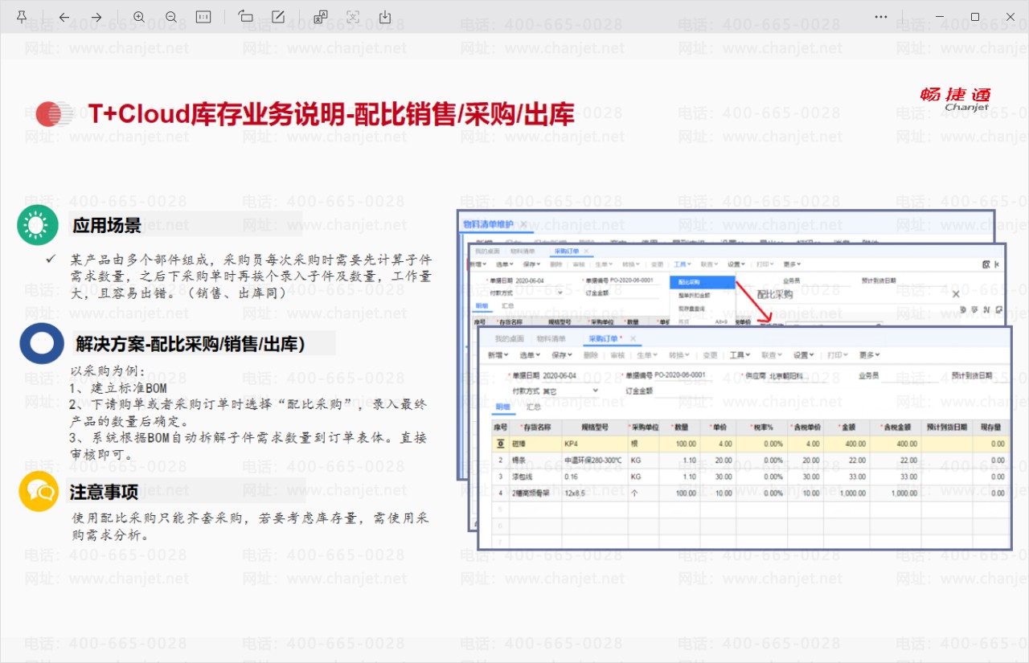Click the KP4 cell in table row one
The width and height of the screenshot is (1029, 663).
pyautogui.click(x=596, y=444)
